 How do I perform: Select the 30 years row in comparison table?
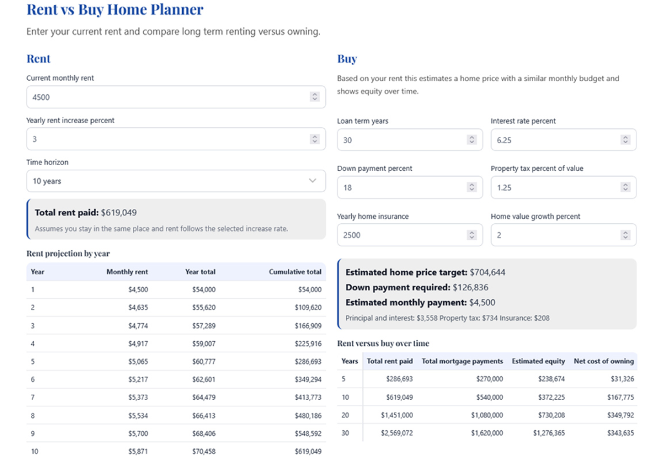[487, 433]
